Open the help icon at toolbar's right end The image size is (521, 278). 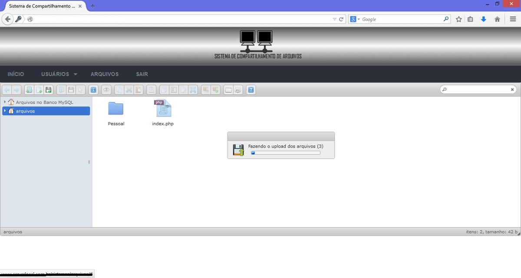251,90
